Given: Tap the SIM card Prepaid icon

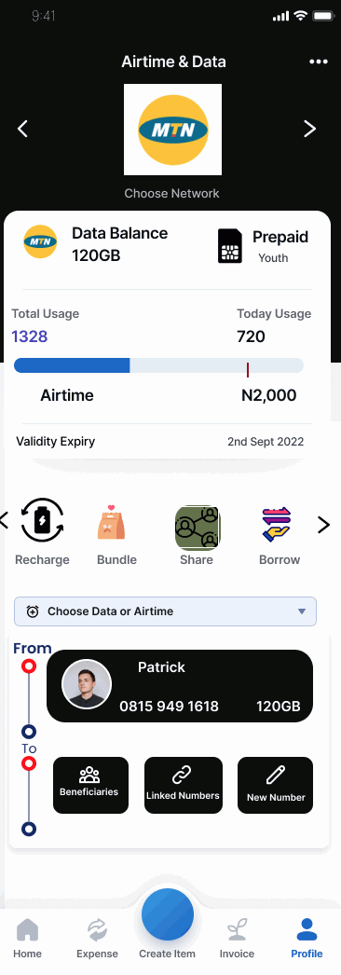Looking at the screenshot, I should pyautogui.click(x=230, y=246).
